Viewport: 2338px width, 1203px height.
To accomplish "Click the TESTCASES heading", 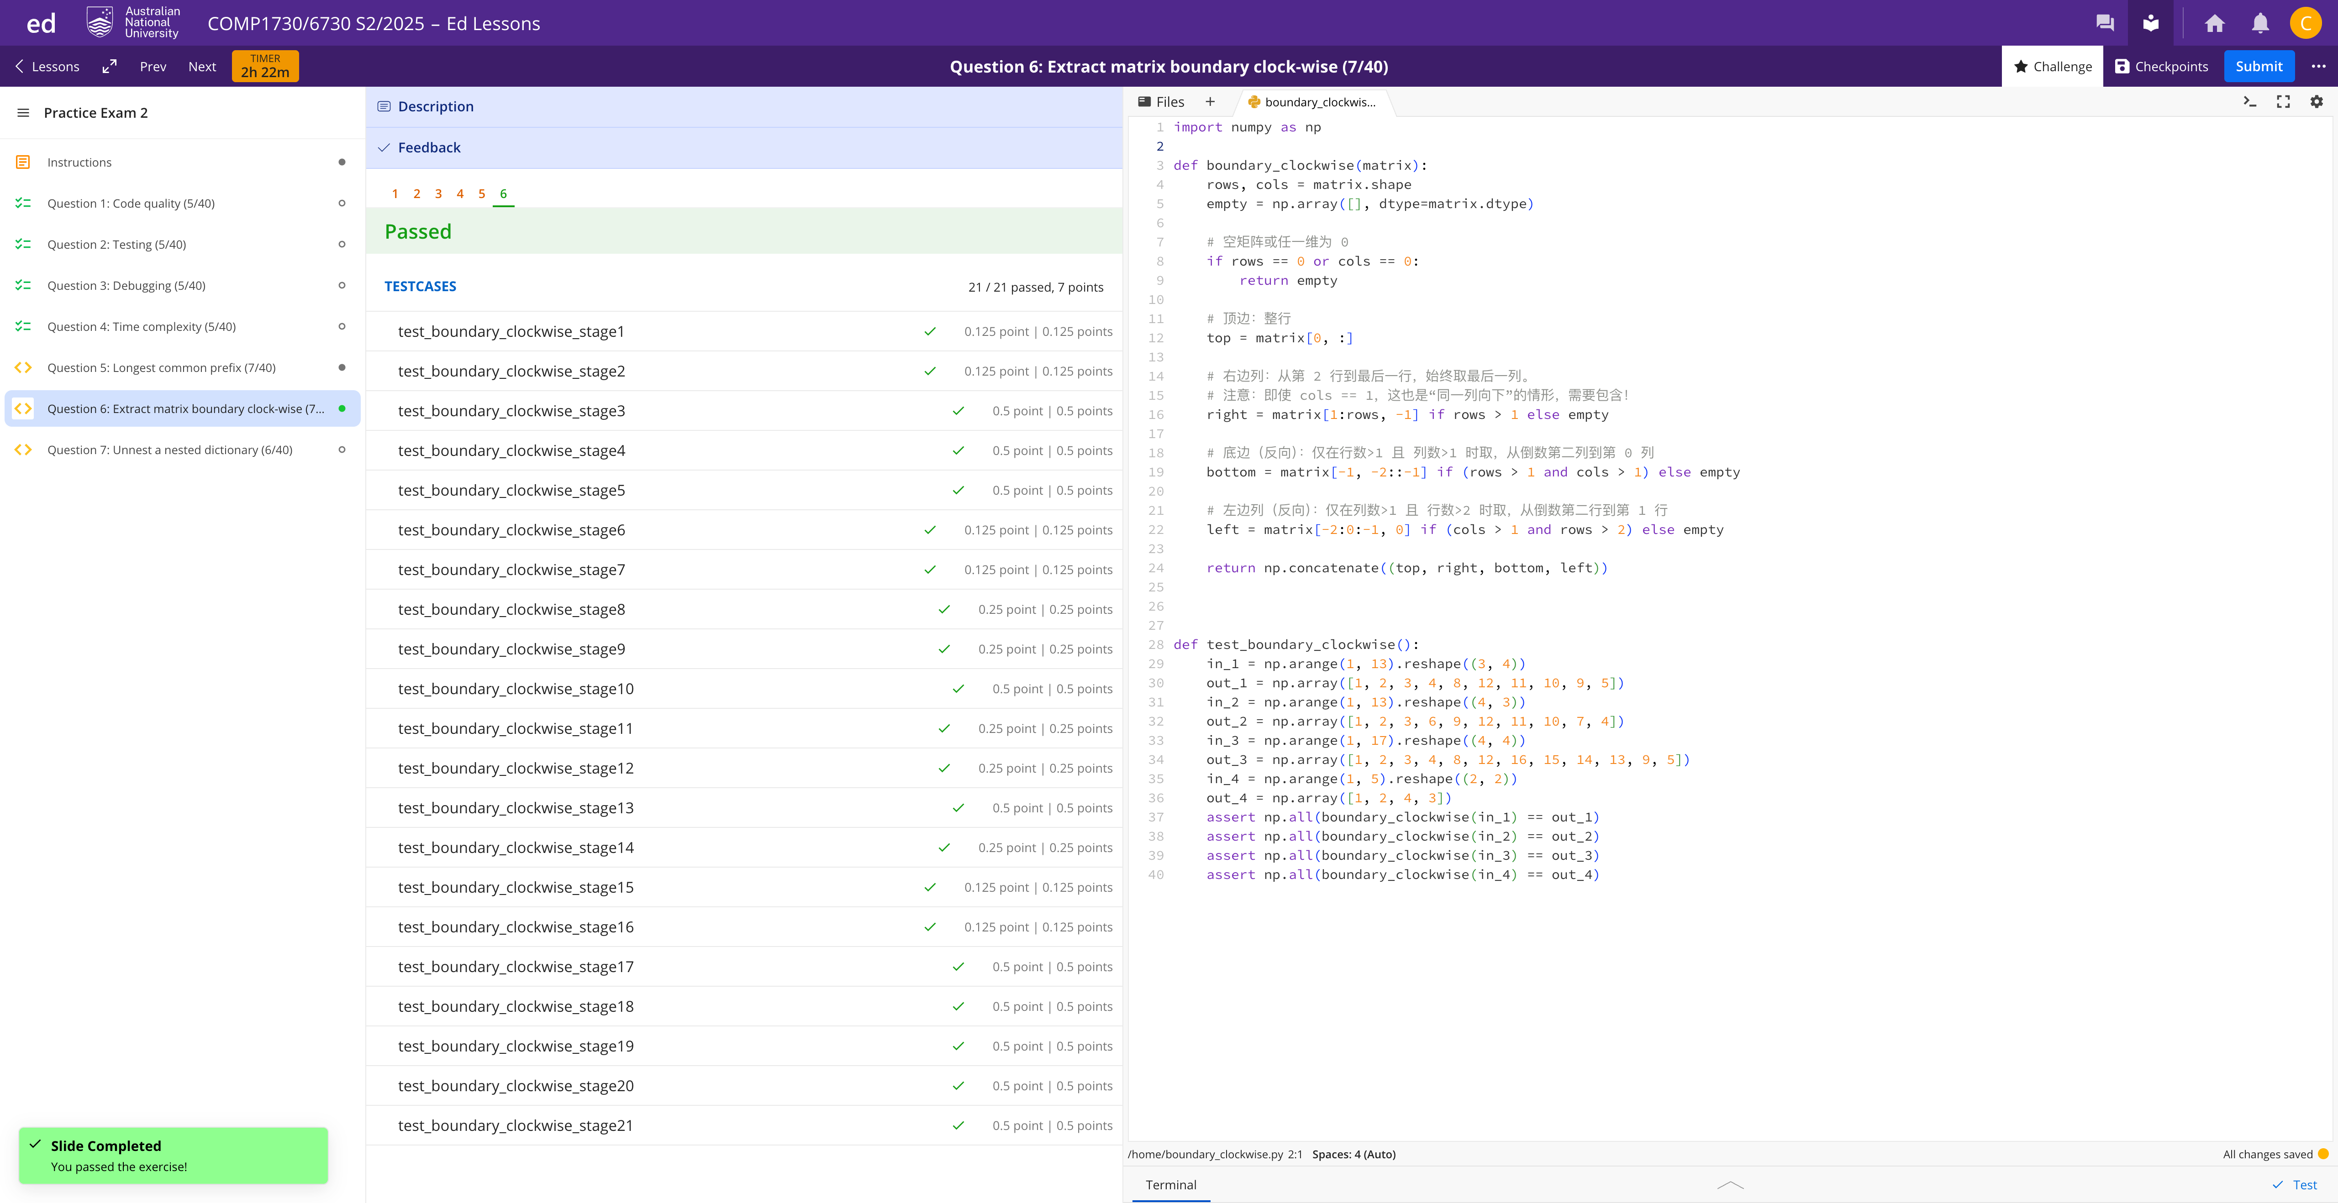I will (x=420, y=286).
